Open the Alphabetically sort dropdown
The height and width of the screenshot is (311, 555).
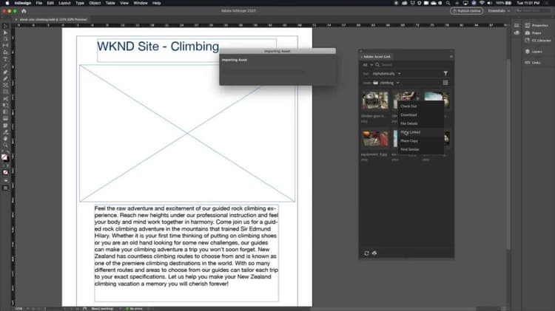(x=386, y=74)
